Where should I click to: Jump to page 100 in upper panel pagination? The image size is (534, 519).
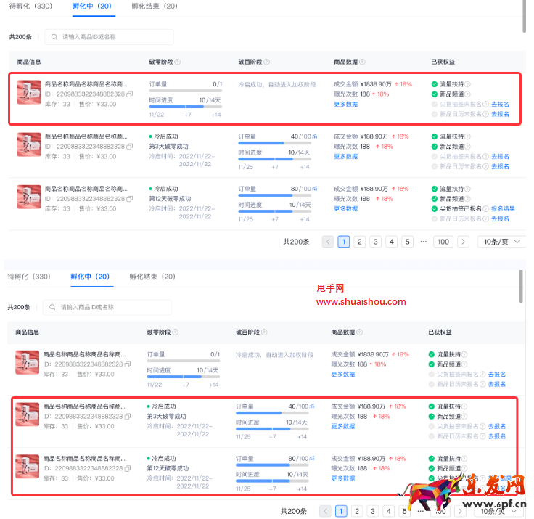click(443, 242)
